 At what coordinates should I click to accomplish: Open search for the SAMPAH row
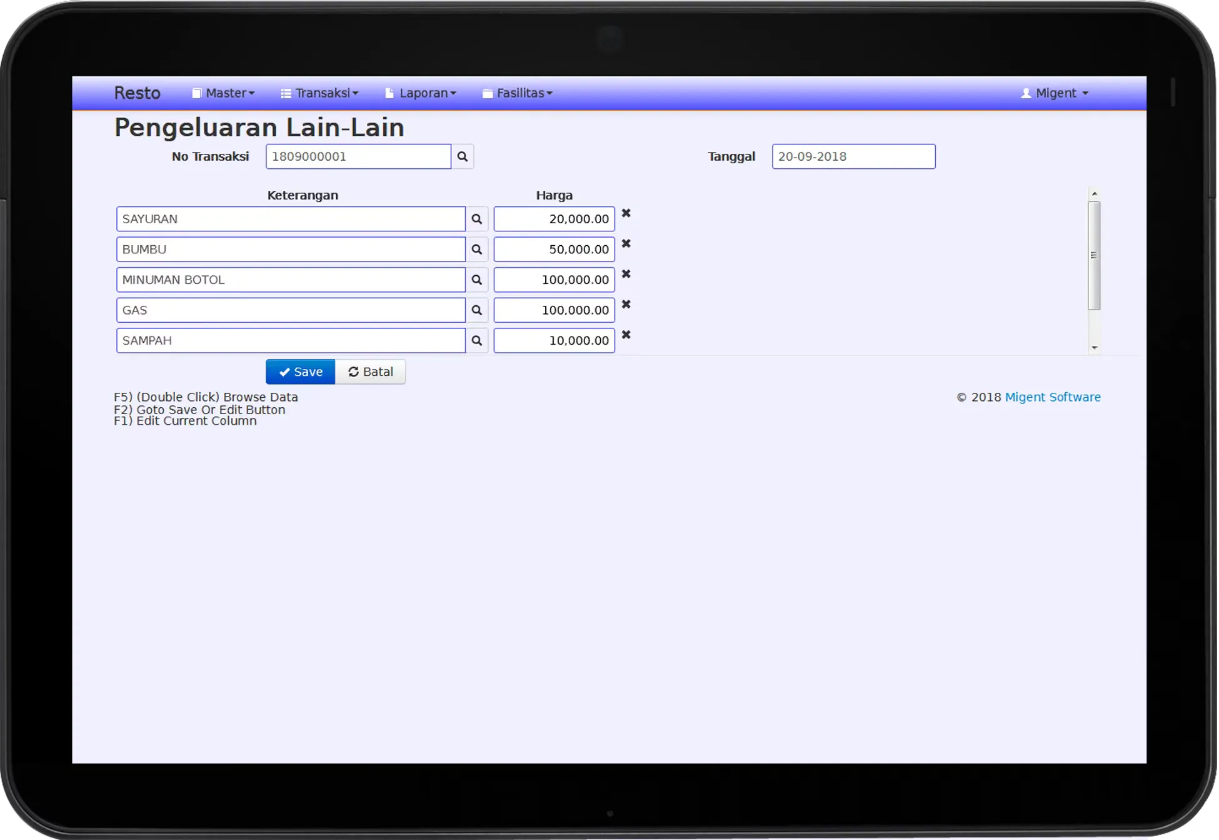[476, 341]
